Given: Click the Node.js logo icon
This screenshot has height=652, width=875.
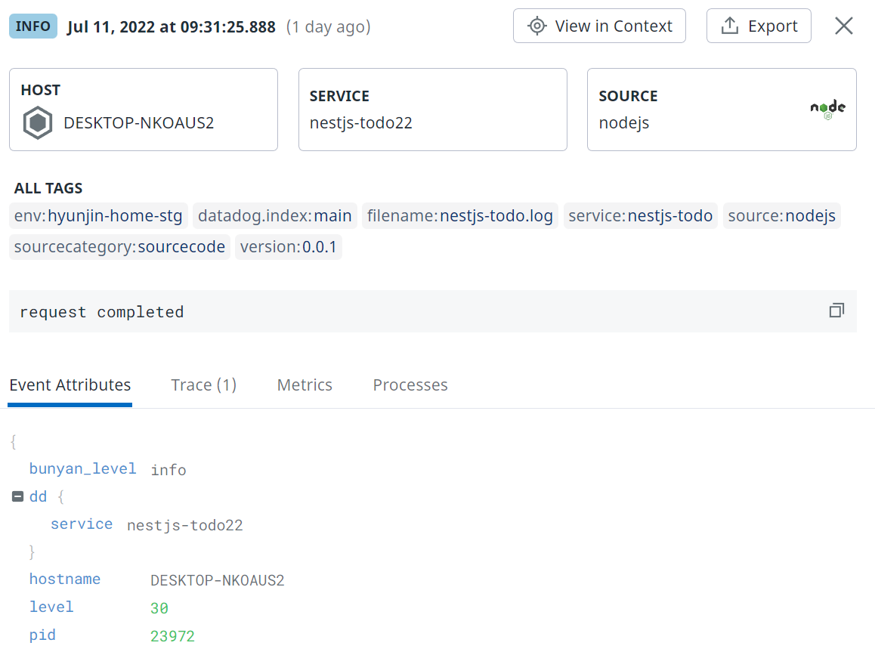Looking at the screenshot, I should pos(827,109).
